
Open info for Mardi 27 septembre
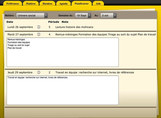tap(39, 34)
